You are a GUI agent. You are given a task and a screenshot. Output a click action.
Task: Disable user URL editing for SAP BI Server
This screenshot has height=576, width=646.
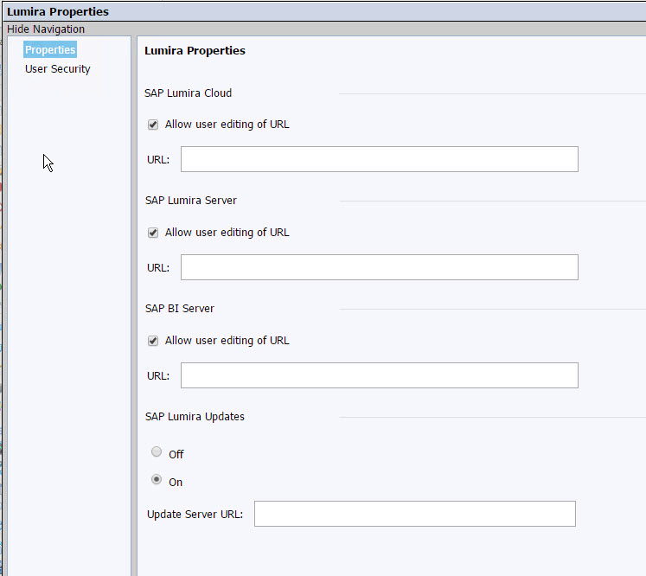click(153, 341)
